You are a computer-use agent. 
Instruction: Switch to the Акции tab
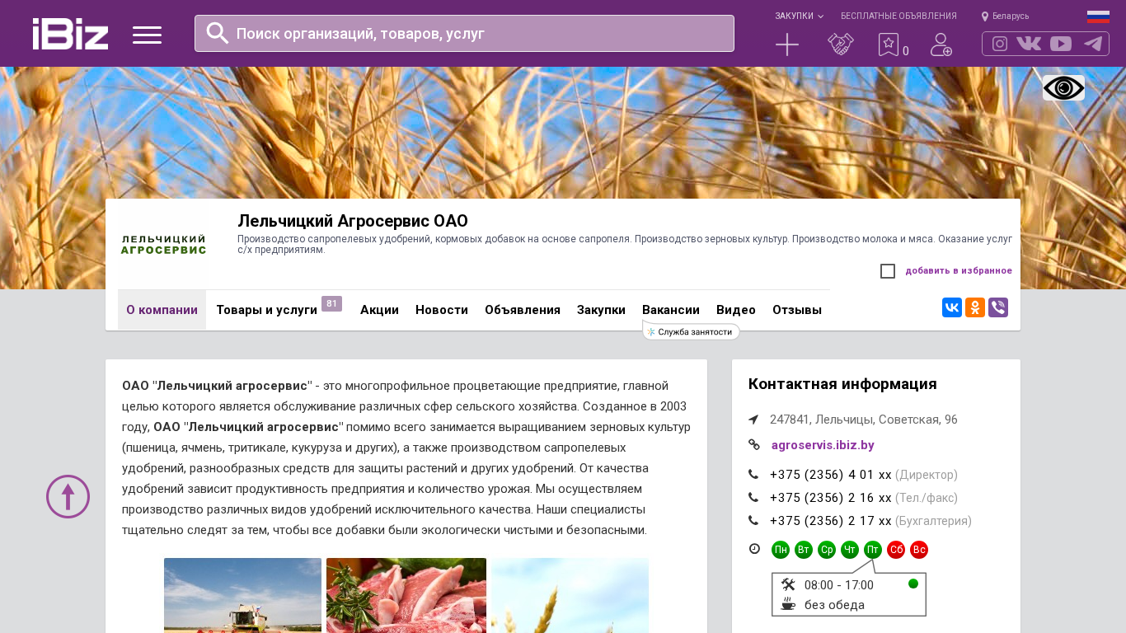coord(379,310)
